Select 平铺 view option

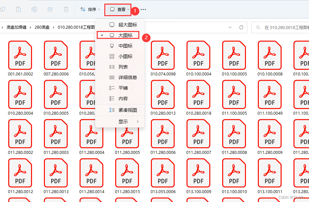[120, 88]
